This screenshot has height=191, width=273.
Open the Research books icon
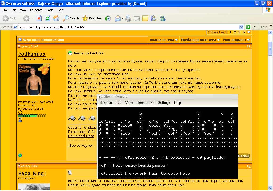coord(153,18)
